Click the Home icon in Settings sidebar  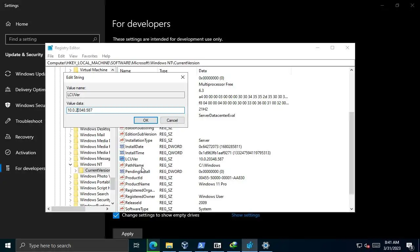pos(8,24)
